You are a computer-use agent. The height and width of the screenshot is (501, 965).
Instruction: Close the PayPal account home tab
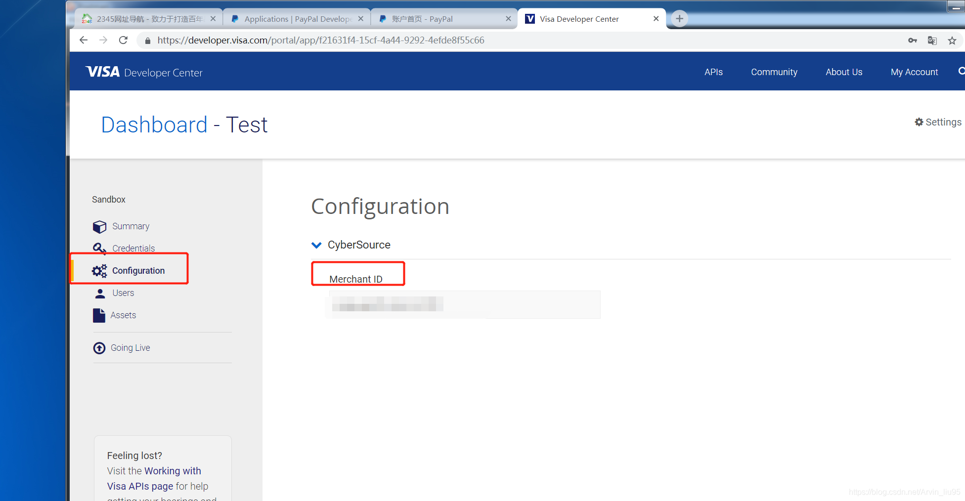pyautogui.click(x=508, y=19)
